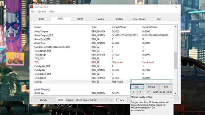The width and height of the screenshot is (205, 115).
Task: Select the AnisoDegree row
Action: click(x=103, y=31)
